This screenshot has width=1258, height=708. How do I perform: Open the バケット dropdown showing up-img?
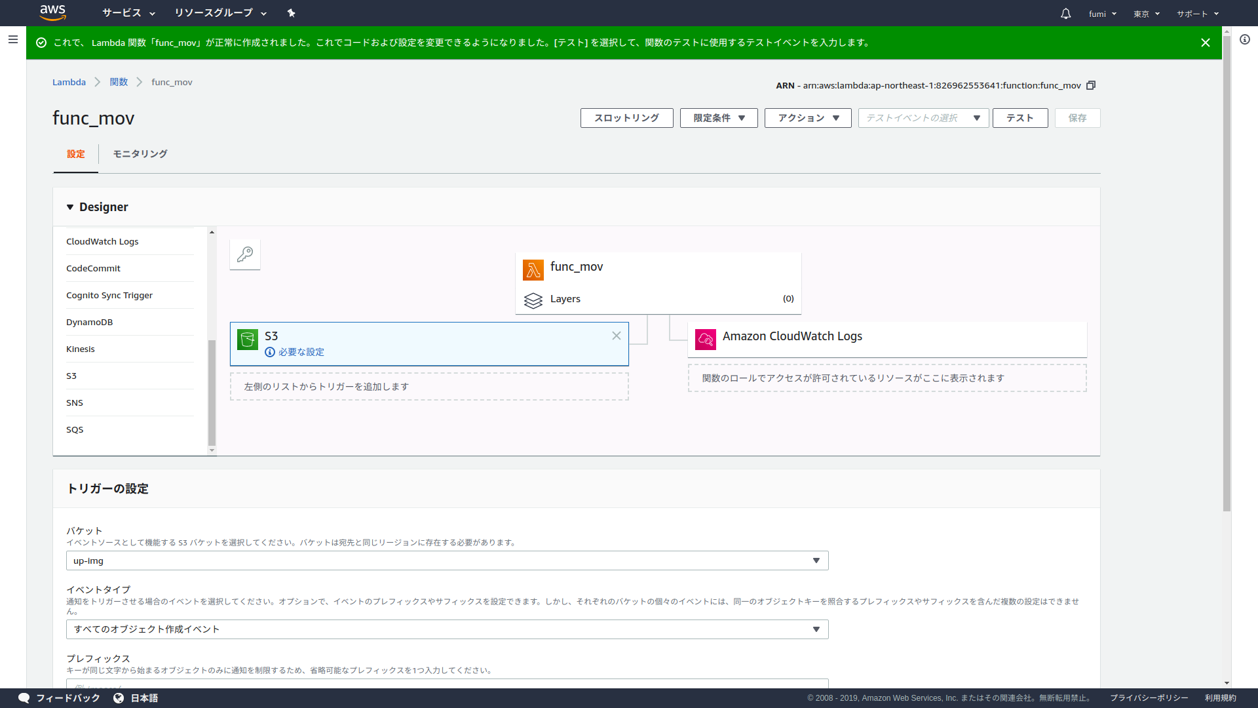(x=816, y=560)
